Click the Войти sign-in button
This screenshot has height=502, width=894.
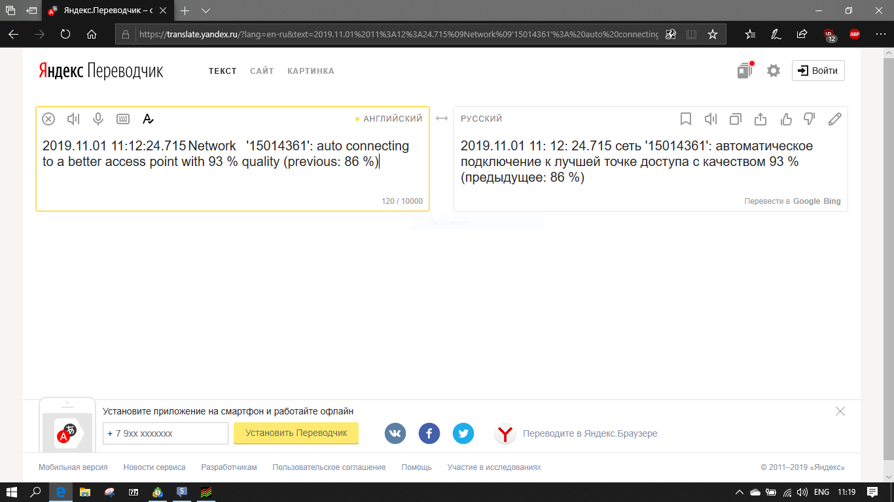pos(818,71)
